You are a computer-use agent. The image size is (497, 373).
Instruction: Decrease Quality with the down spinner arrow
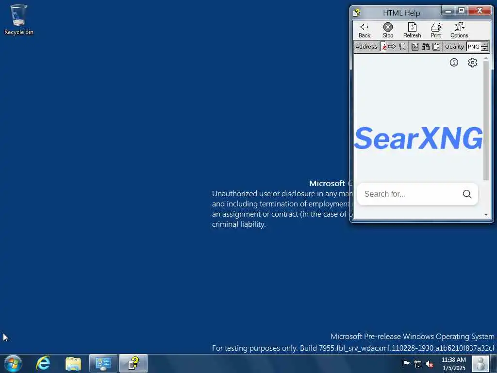click(x=485, y=49)
